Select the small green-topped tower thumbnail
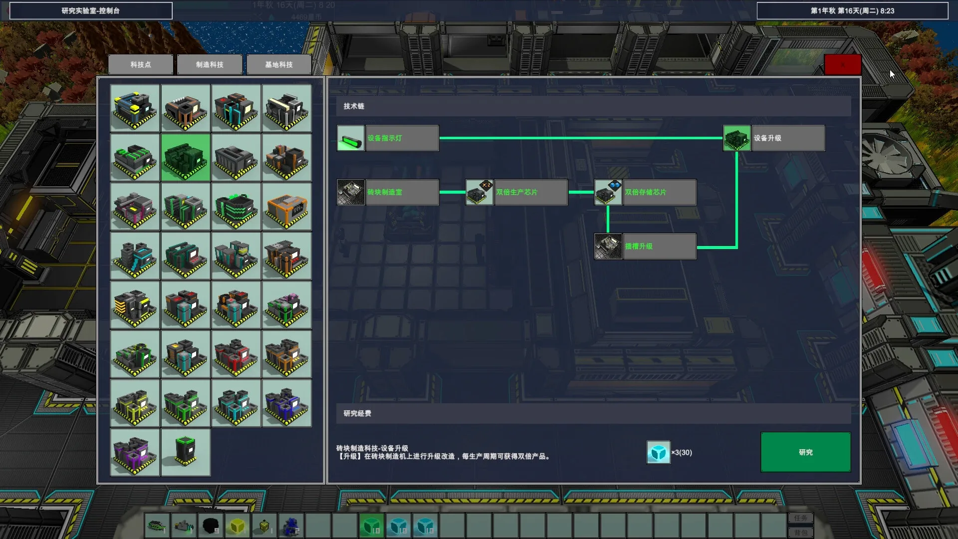The width and height of the screenshot is (958, 539). click(x=185, y=452)
